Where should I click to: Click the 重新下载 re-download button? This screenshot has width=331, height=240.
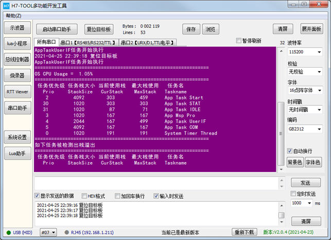(x=244, y=232)
